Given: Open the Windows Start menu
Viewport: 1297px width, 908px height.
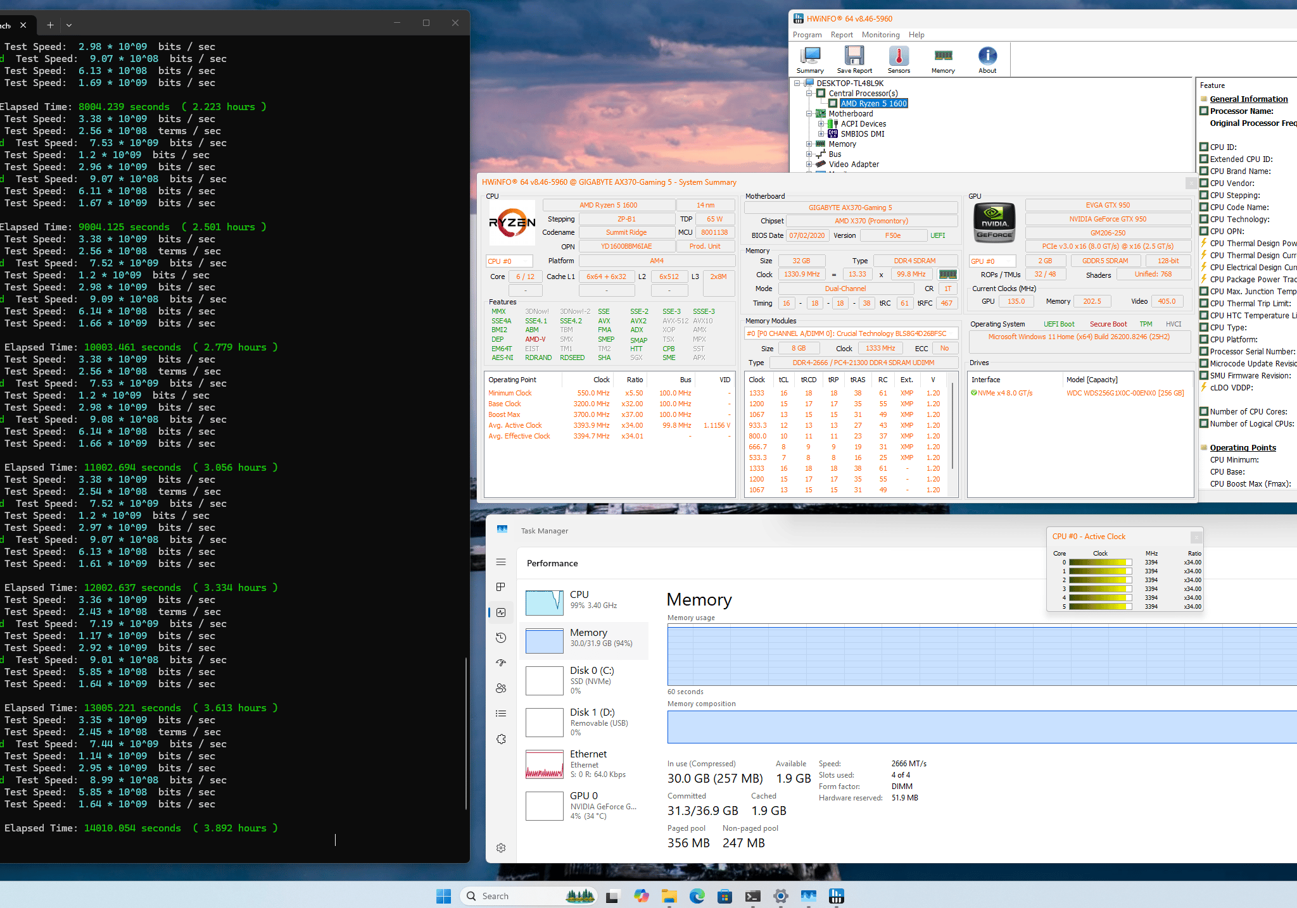Looking at the screenshot, I should [x=443, y=896].
